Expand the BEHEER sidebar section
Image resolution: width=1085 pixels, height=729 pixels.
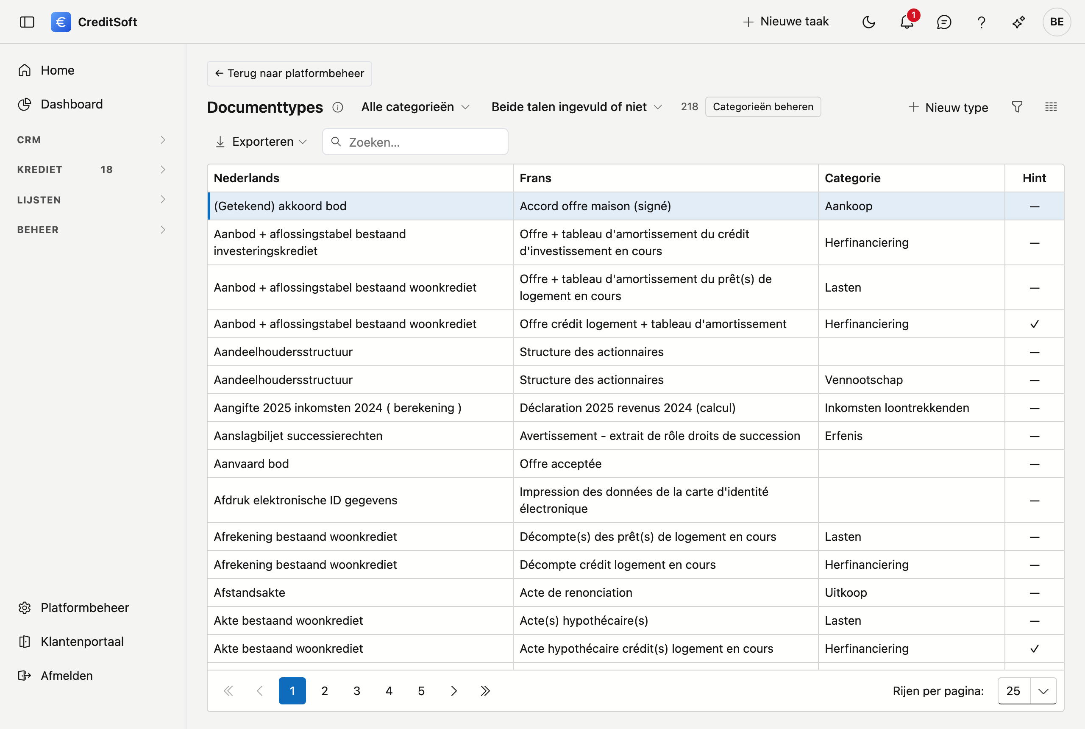(x=92, y=230)
